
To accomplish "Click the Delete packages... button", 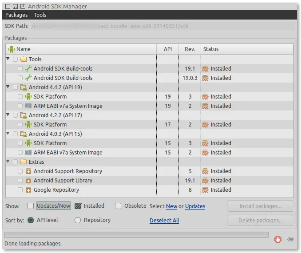I will [261, 220].
